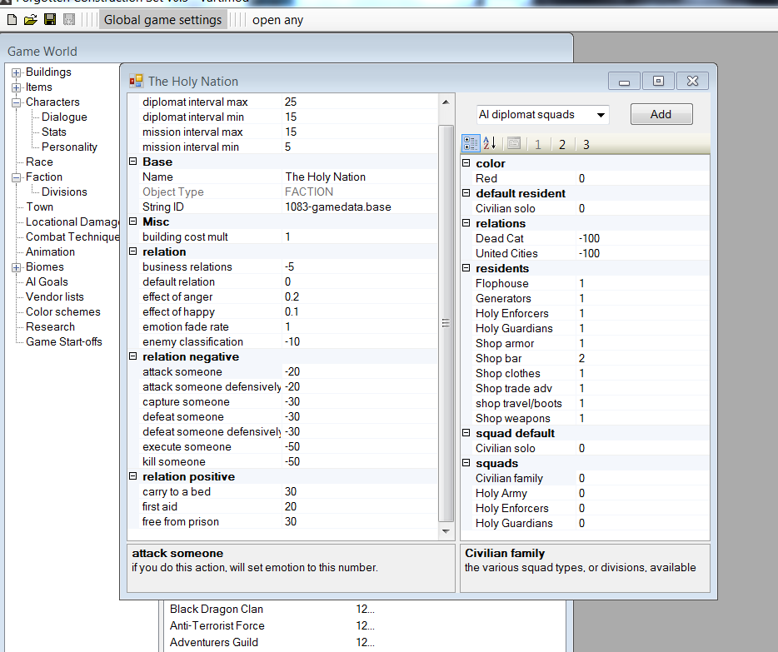Click the Name value The Holy Nation
Image resolution: width=778 pixels, height=652 pixels.
click(325, 177)
